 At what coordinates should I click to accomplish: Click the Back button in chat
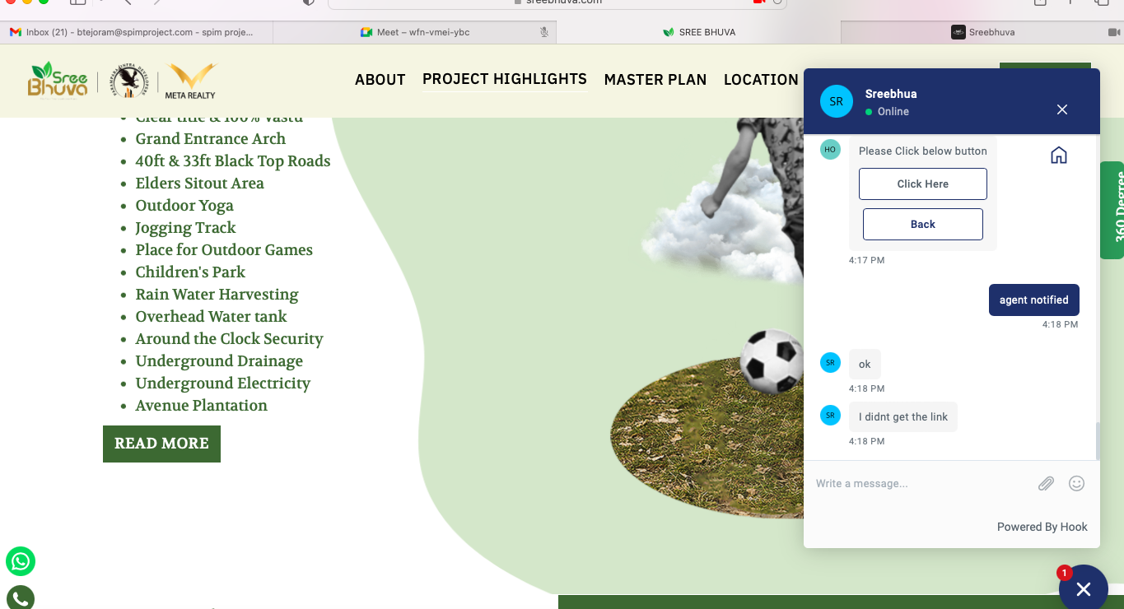(923, 224)
